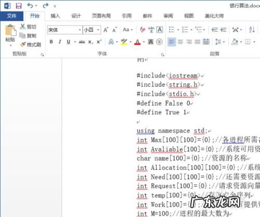This screenshot has width=260, height=217.
Task: Apply the yellow text highlight color
Action: click(x=124, y=42)
